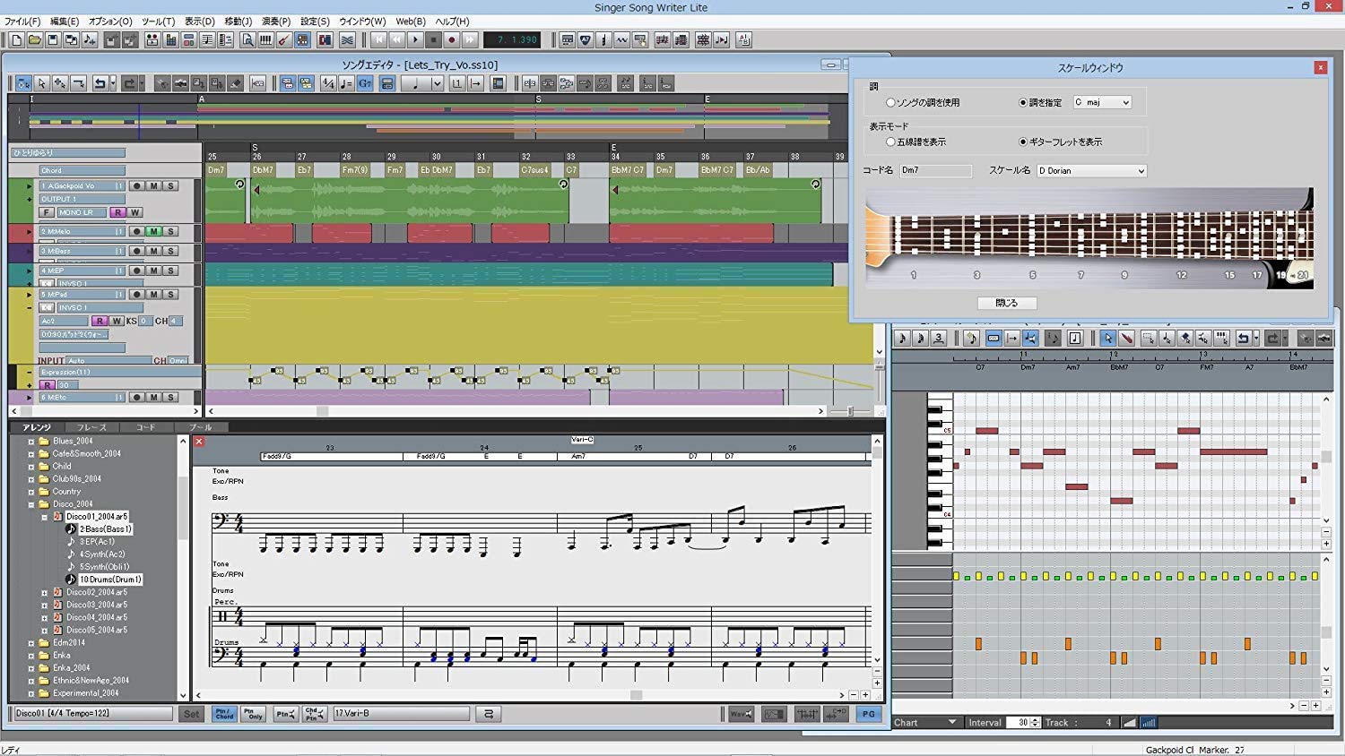Click the G7 chord icon in toolbar
The width and height of the screenshot is (1345, 756).
(x=365, y=83)
